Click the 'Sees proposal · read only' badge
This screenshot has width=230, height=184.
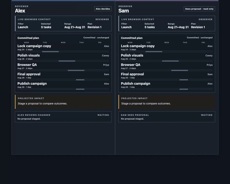tap(199, 9)
